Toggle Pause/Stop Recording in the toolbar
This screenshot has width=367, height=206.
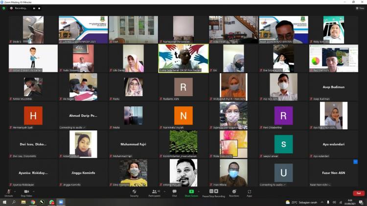click(x=213, y=191)
